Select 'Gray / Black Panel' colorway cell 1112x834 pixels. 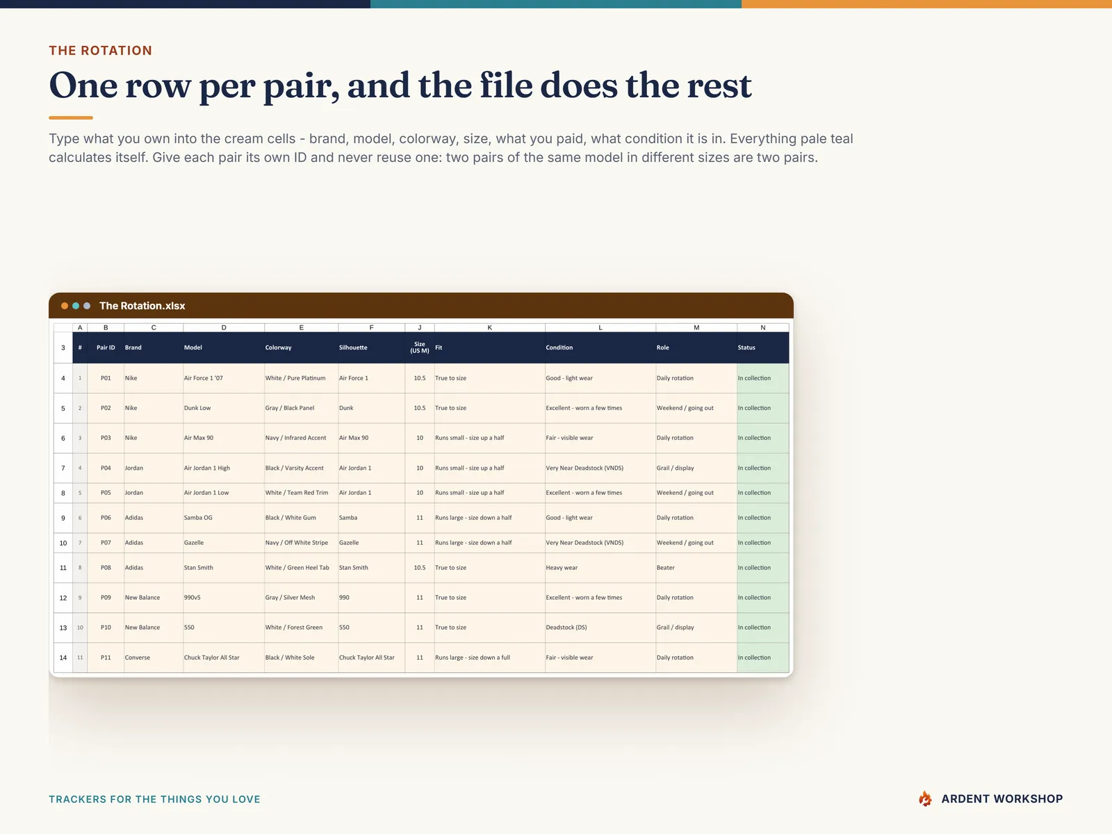pyautogui.click(x=301, y=408)
